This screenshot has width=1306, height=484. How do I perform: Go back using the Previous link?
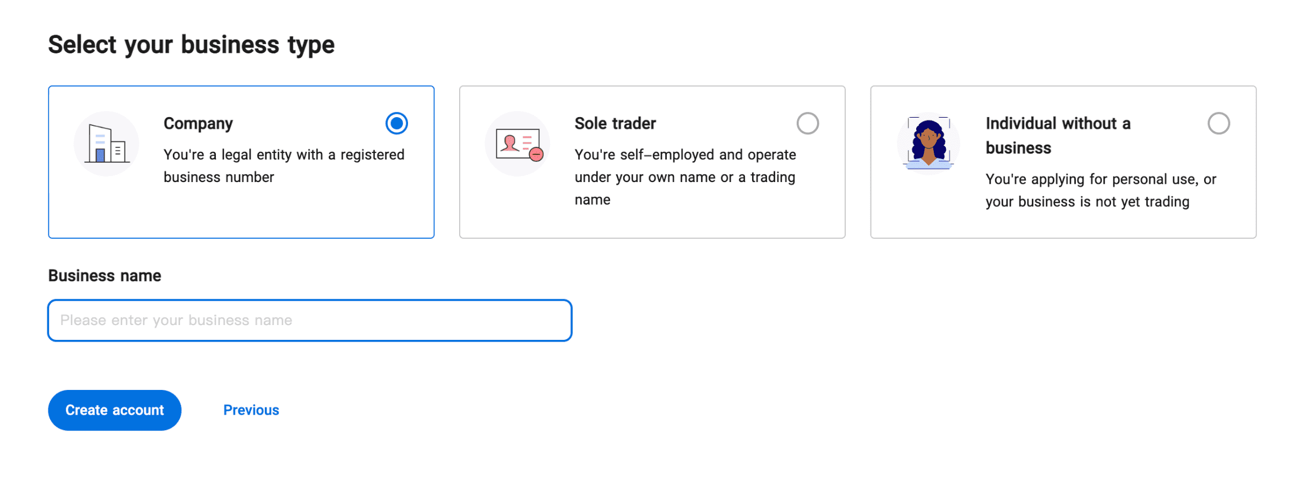[251, 410]
